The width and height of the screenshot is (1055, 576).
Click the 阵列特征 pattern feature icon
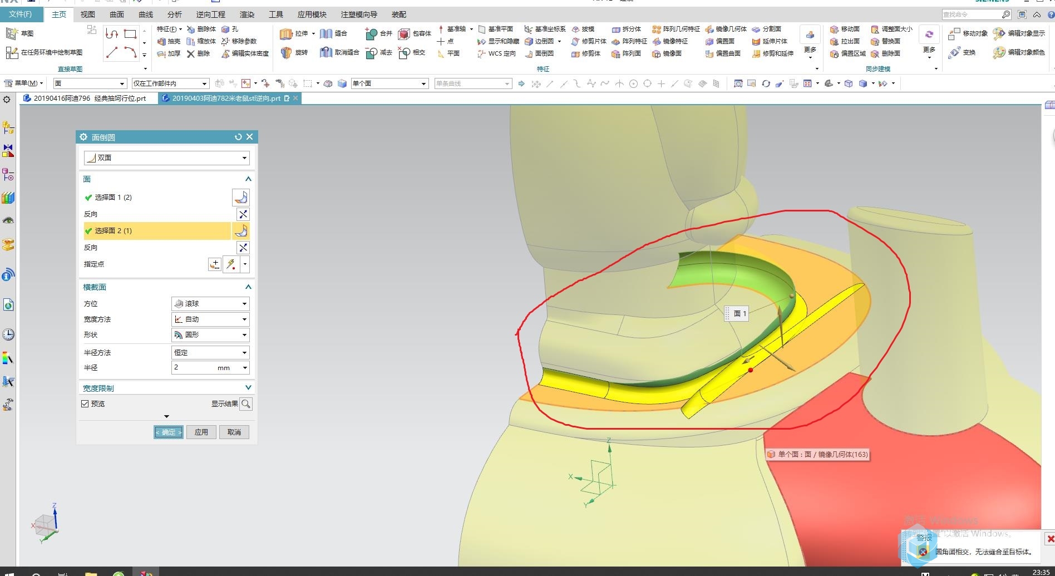pyautogui.click(x=615, y=41)
